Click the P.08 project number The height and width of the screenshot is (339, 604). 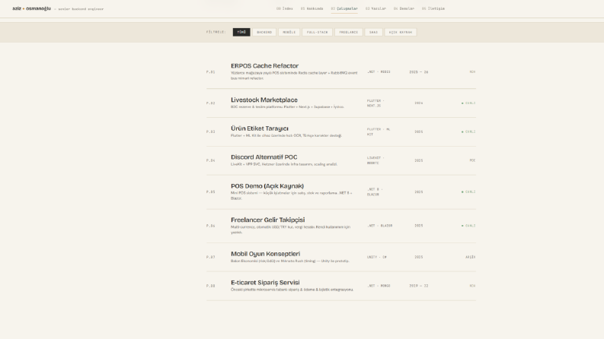[211, 286]
